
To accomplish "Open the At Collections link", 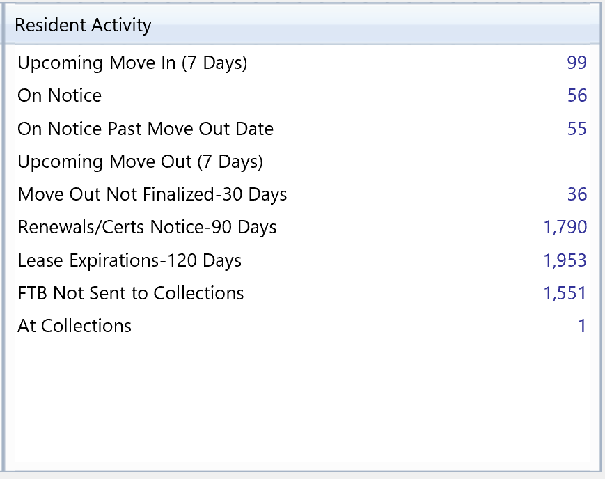I will [x=74, y=326].
